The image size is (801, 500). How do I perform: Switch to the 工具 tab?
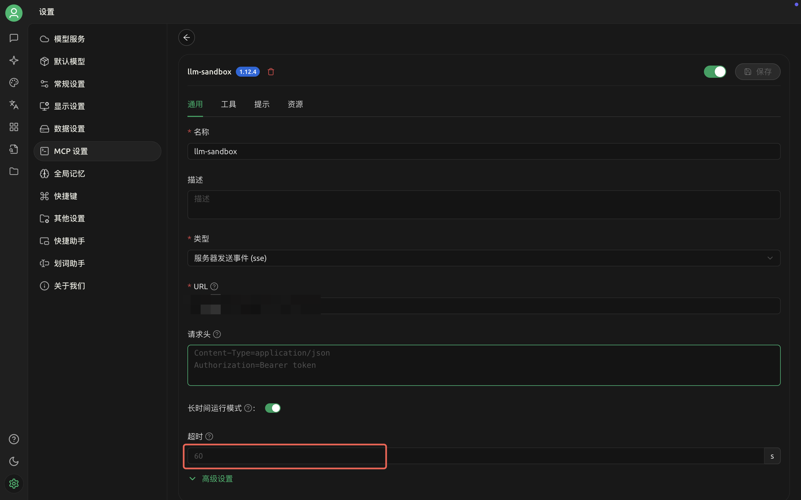(228, 104)
